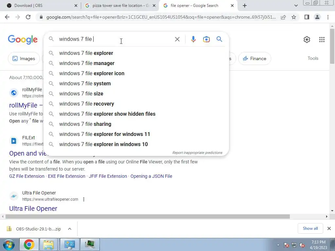This screenshot has width=335, height=251.
Task: Click the share page icon
Action: (x=283, y=17)
